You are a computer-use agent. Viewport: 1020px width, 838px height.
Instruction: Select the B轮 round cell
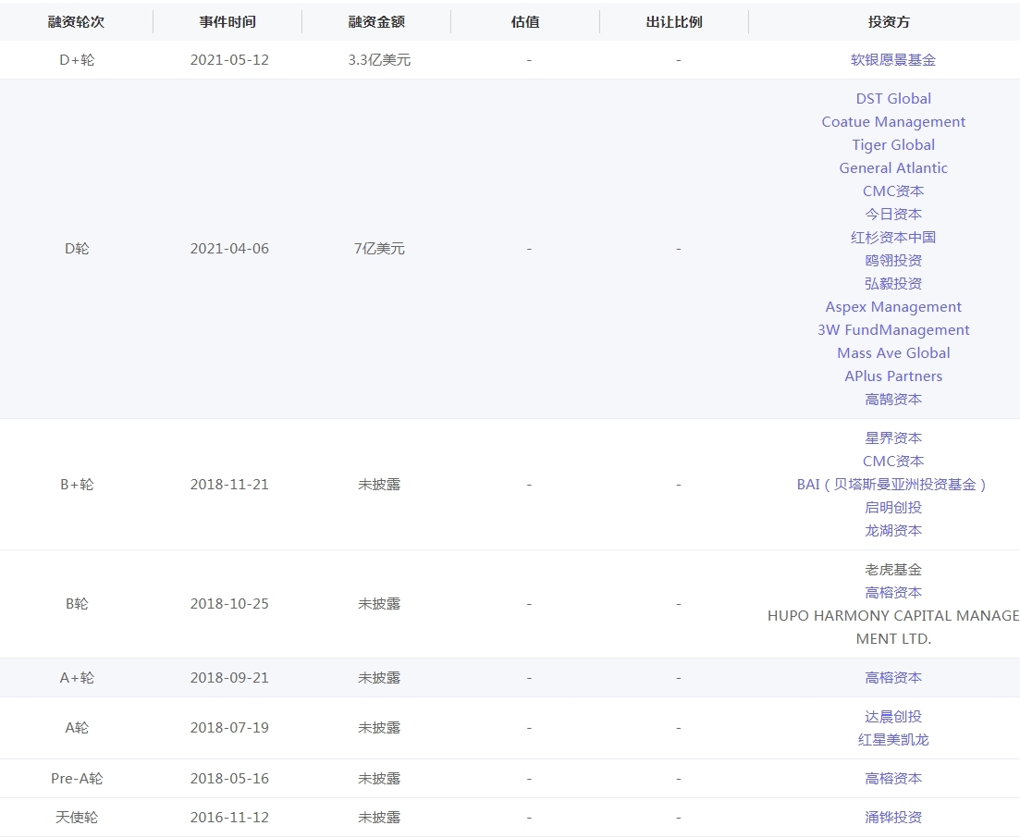[x=77, y=604]
